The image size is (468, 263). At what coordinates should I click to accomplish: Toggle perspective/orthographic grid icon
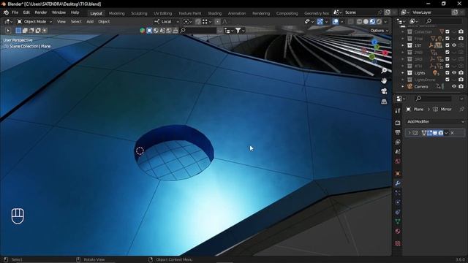pos(384,102)
